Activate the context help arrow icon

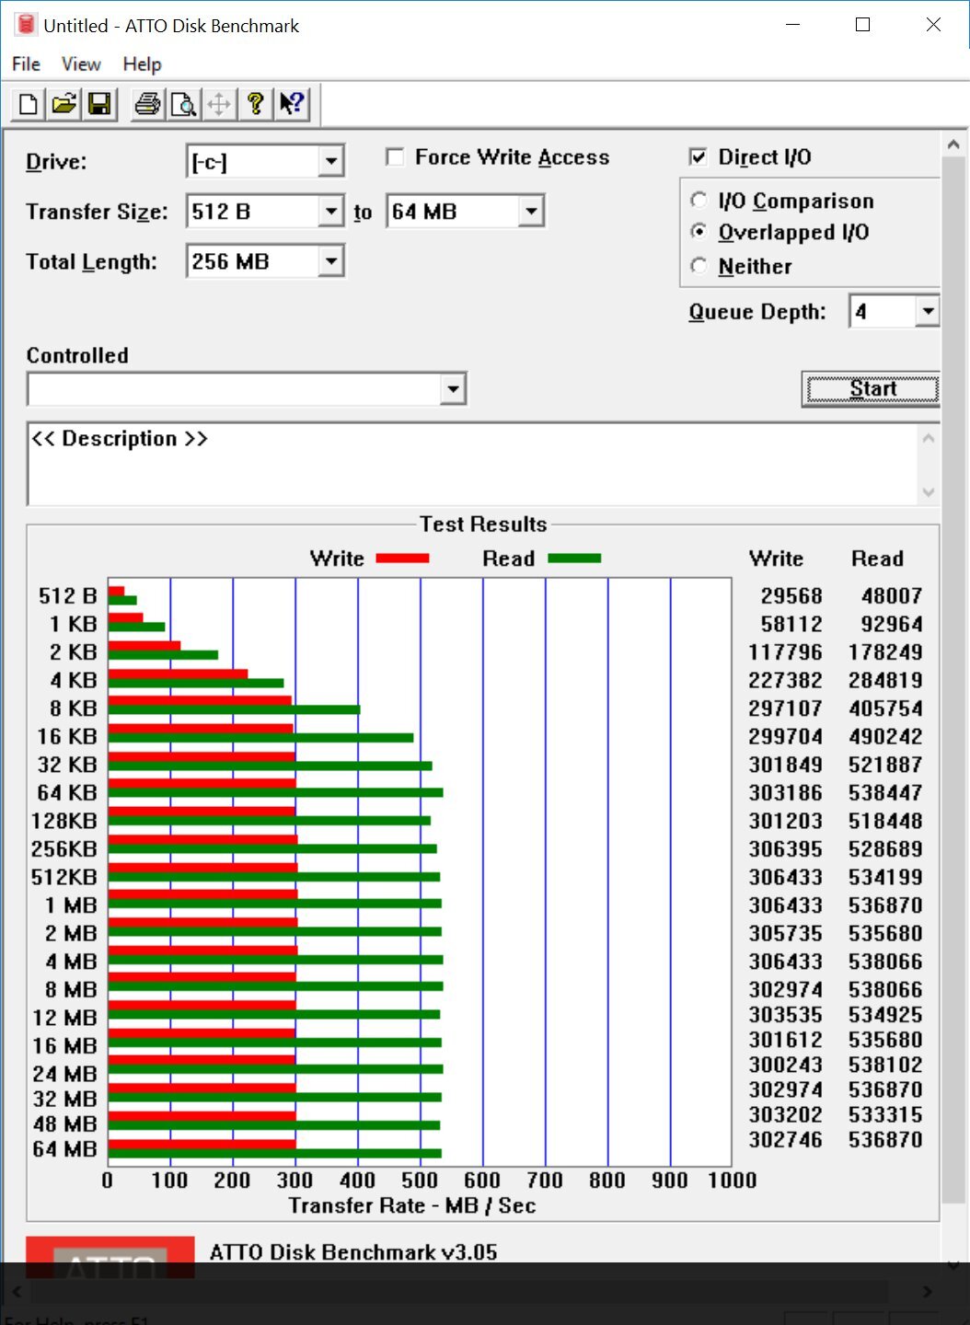click(x=292, y=104)
